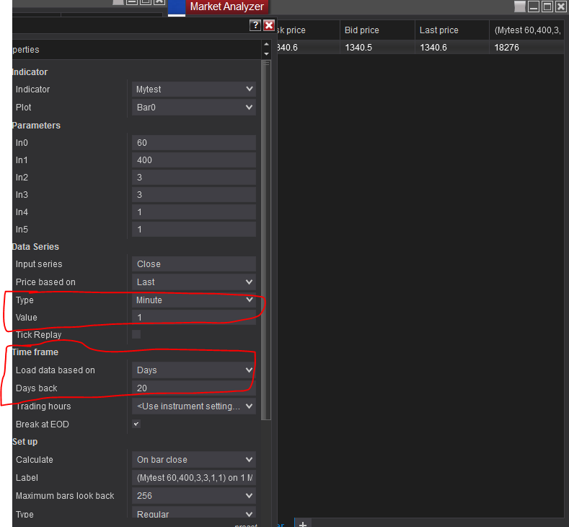Click the Bid price column header
The height and width of the screenshot is (527, 569).
click(377, 30)
